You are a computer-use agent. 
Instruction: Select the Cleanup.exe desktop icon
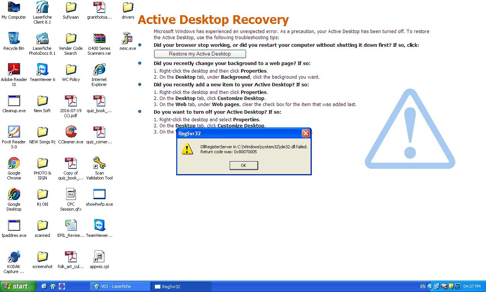14,104
